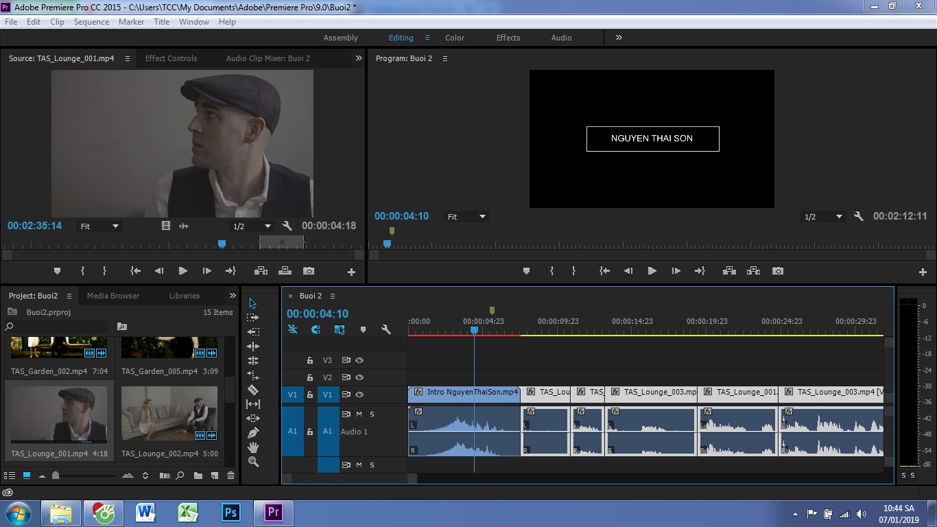Click the Export Frame camera in Program monitor

[777, 271]
